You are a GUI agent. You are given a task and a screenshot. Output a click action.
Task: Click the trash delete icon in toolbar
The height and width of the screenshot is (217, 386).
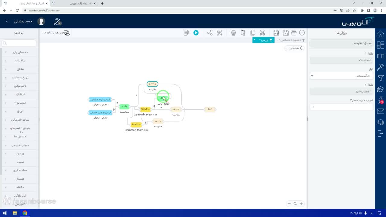233,33
